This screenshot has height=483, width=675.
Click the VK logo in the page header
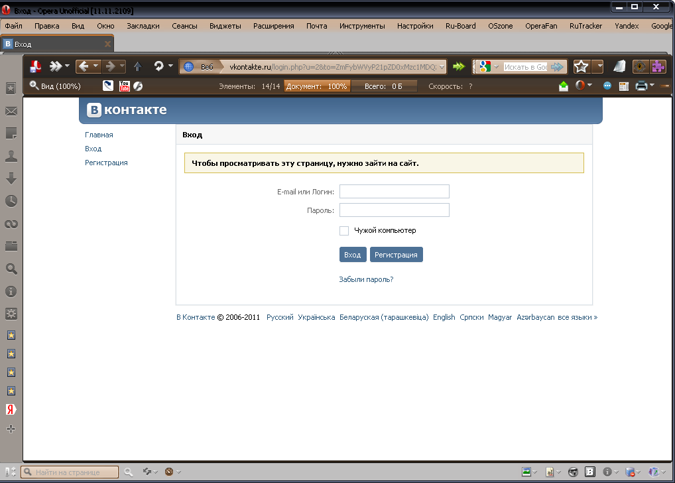click(127, 110)
